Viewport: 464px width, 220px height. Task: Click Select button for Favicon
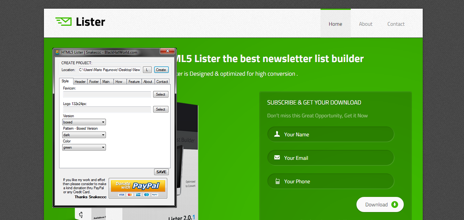[161, 94]
